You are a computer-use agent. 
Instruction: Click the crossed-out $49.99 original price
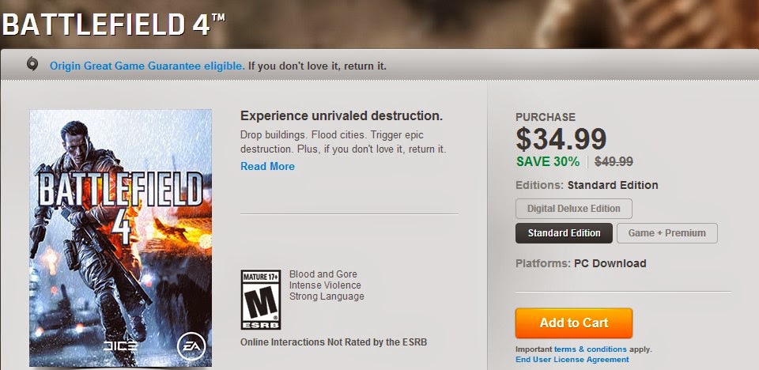tap(614, 161)
